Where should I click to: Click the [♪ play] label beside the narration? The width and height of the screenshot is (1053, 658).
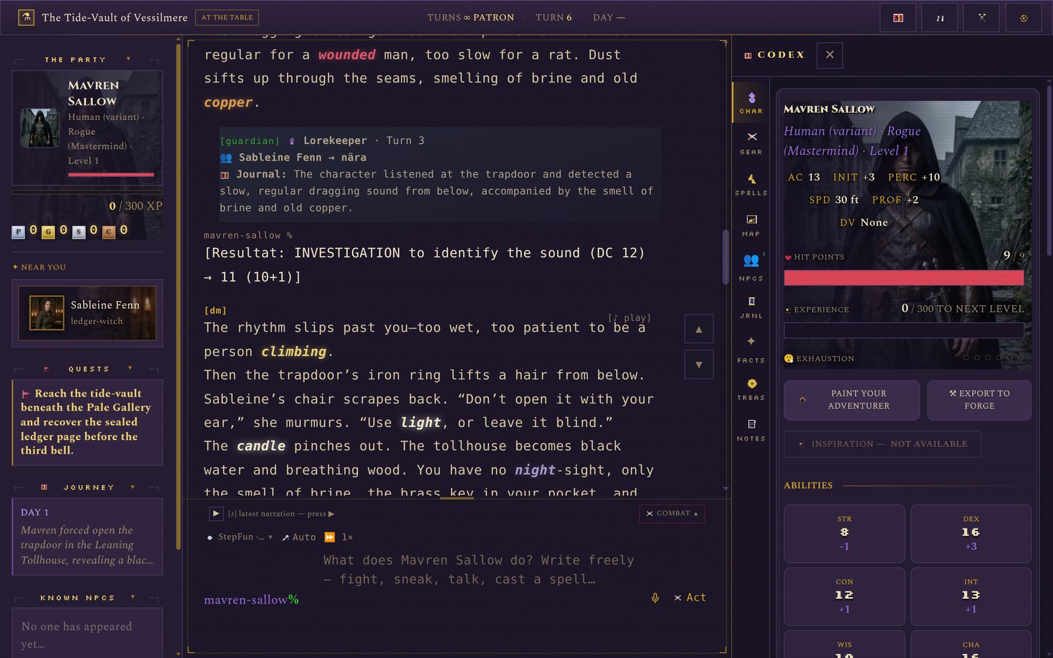(629, 317)
